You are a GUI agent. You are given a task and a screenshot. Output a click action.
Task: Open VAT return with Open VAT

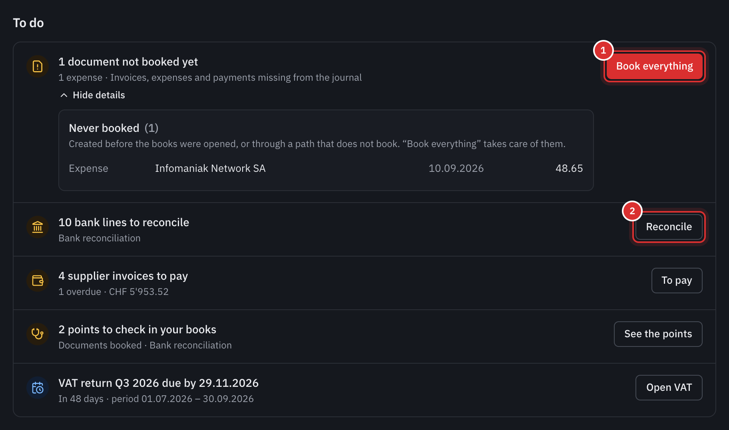coord(669,388)
